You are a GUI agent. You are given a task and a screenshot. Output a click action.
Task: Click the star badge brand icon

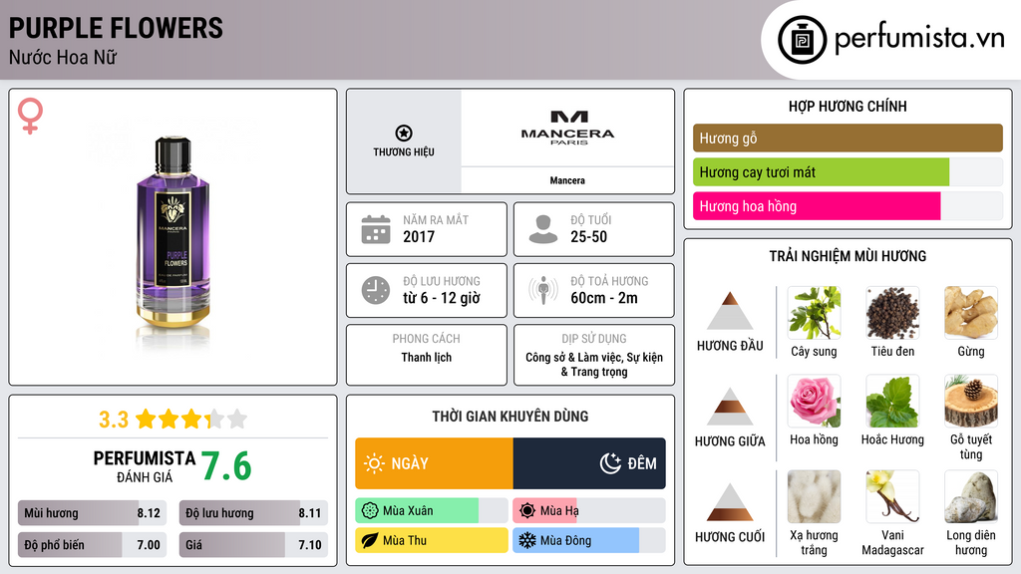(x=404, y=134)
